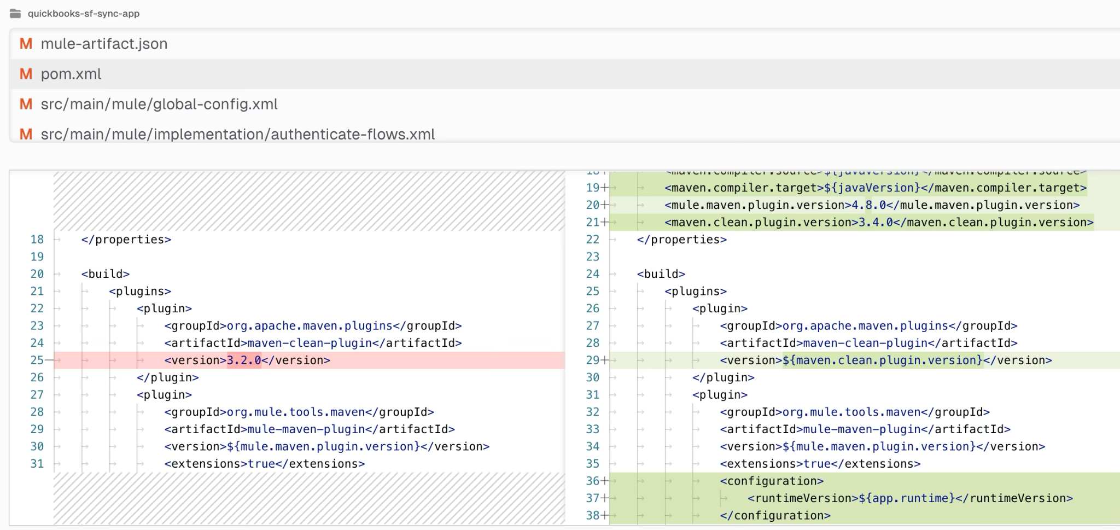This screenshot has height=530, width=1120.
Task: Click the ${maven.clean.plugin.version} text on right
Action: 883,360
